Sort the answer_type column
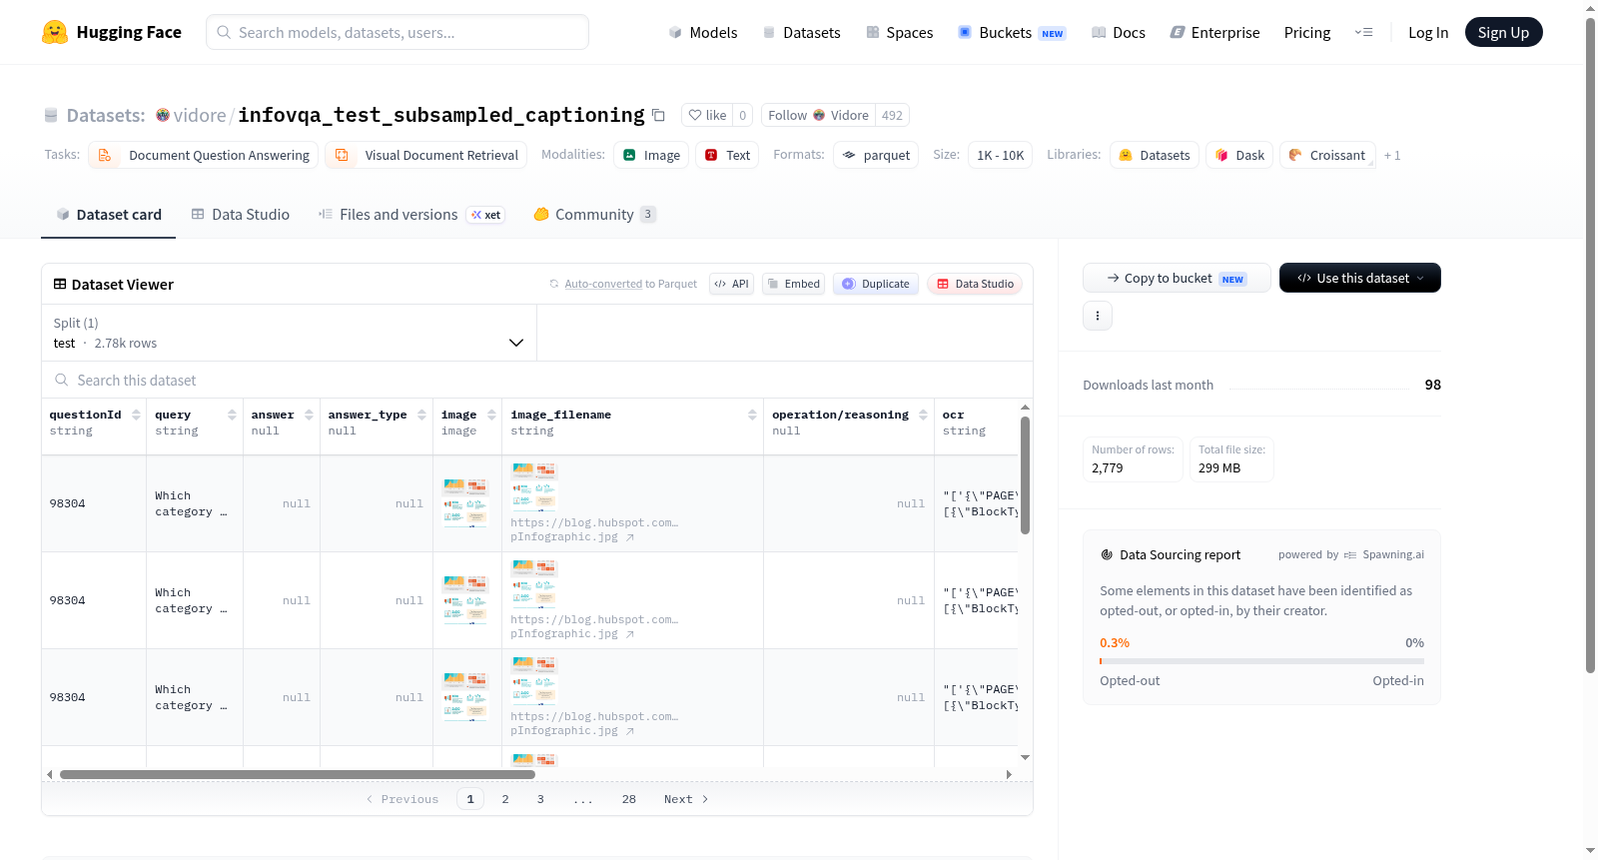Screen dimensions: 1598x860 [x=421, y=415]
